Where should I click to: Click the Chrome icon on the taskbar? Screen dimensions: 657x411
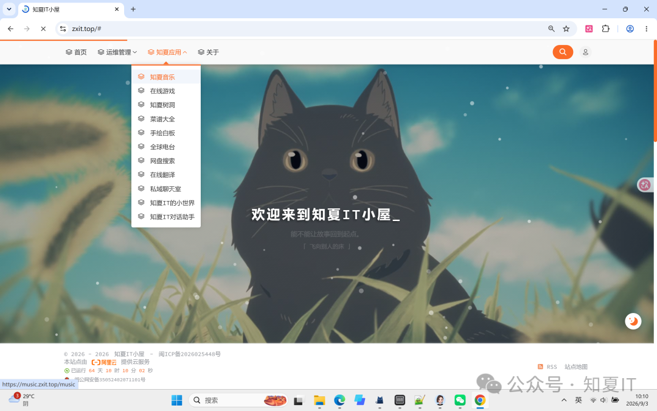480,401
